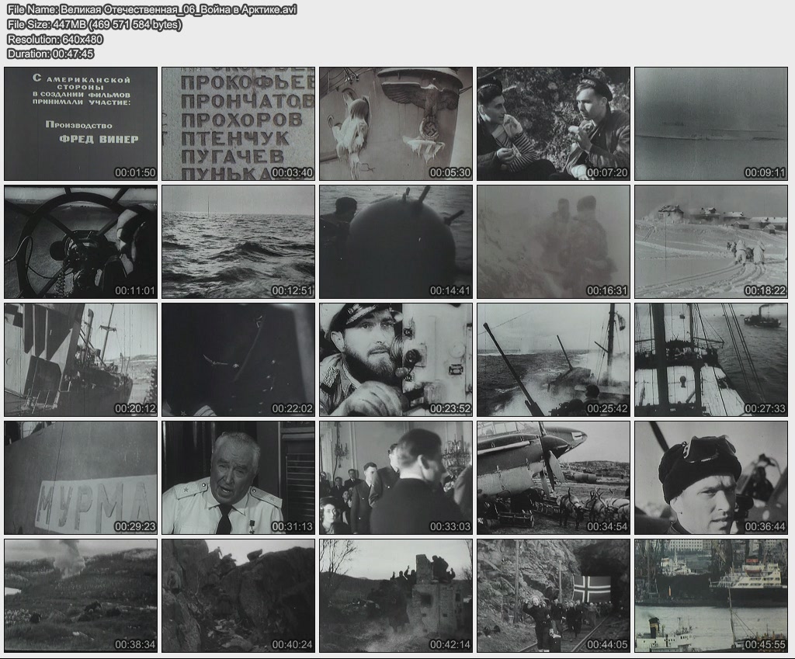
Task: Open the uniformed veteran interview frame at 00:31:13
Action: 238,477
